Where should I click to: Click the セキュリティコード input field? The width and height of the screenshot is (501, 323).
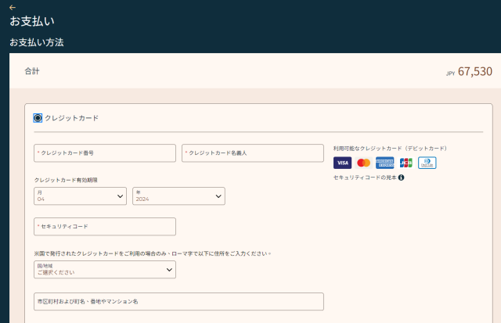[x=105, y=227]
